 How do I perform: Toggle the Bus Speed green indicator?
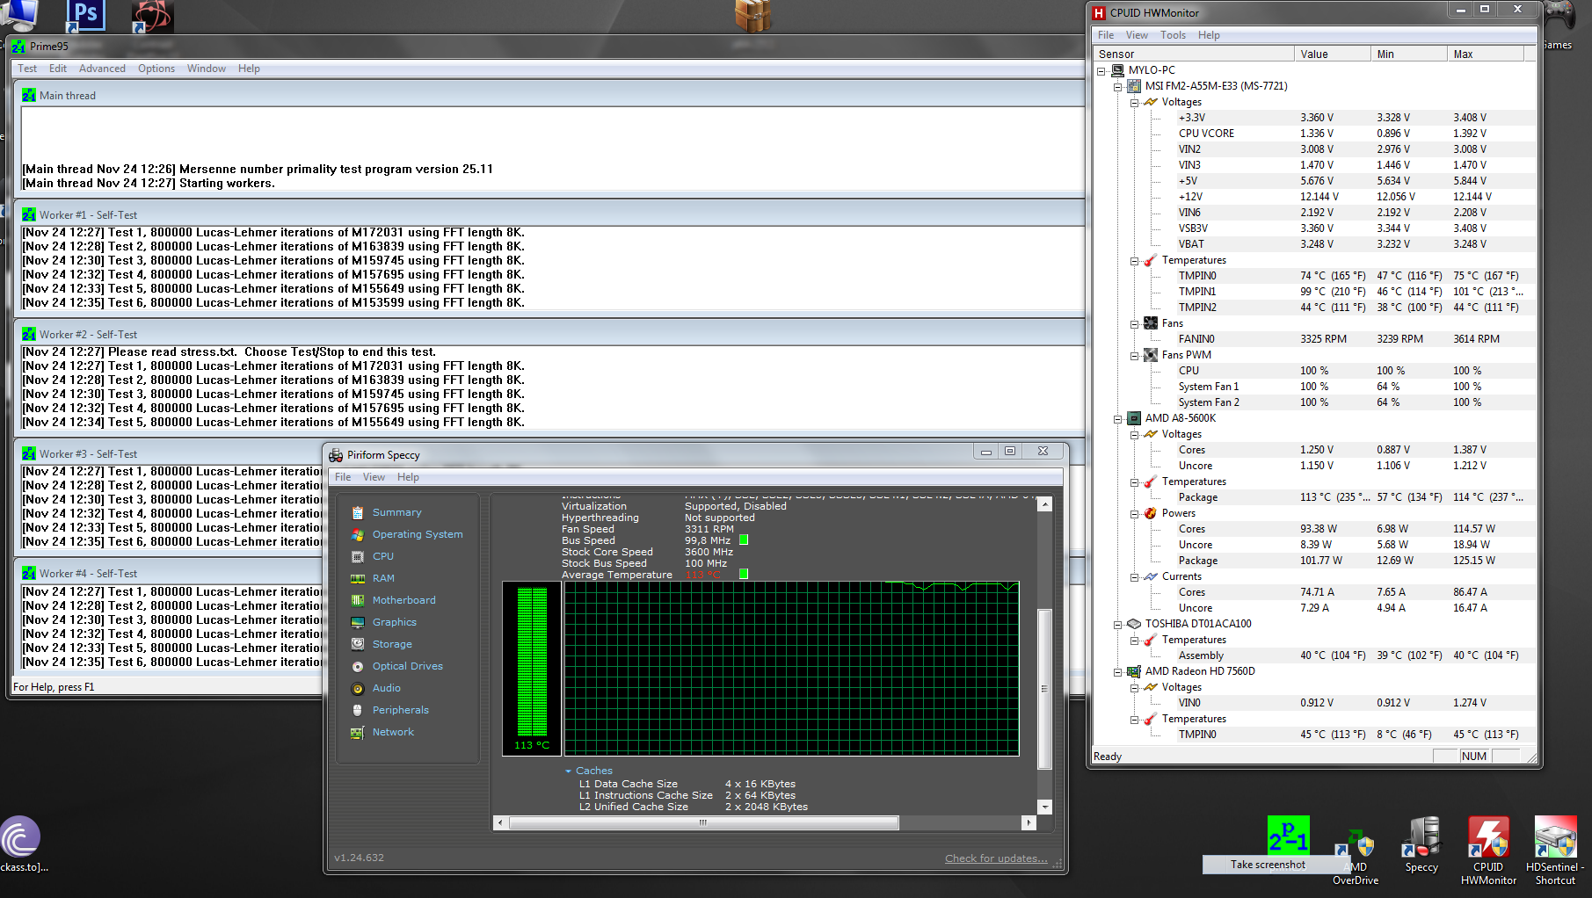pos(744,540)
